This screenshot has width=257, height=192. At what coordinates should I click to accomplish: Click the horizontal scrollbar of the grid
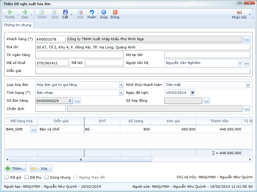(81, 159)
